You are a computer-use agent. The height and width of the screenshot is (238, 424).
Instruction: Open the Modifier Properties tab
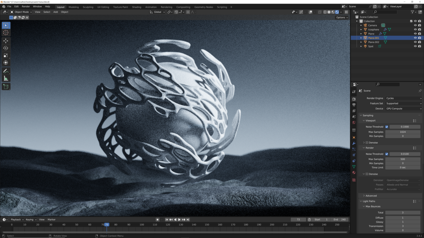(354, 143)
